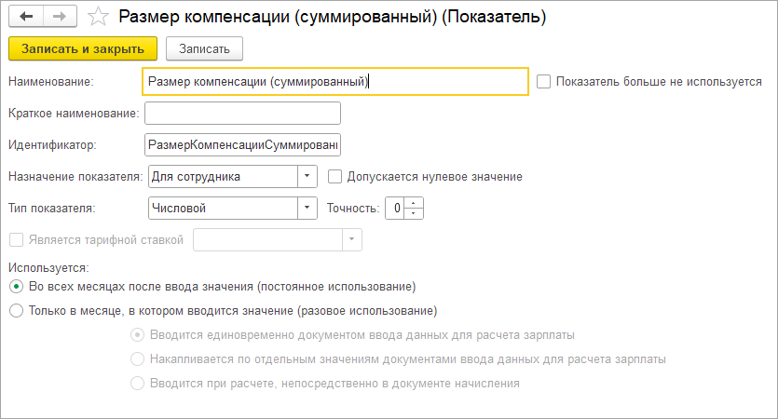Click the forward navigation arrow

[x=59, y=17]
